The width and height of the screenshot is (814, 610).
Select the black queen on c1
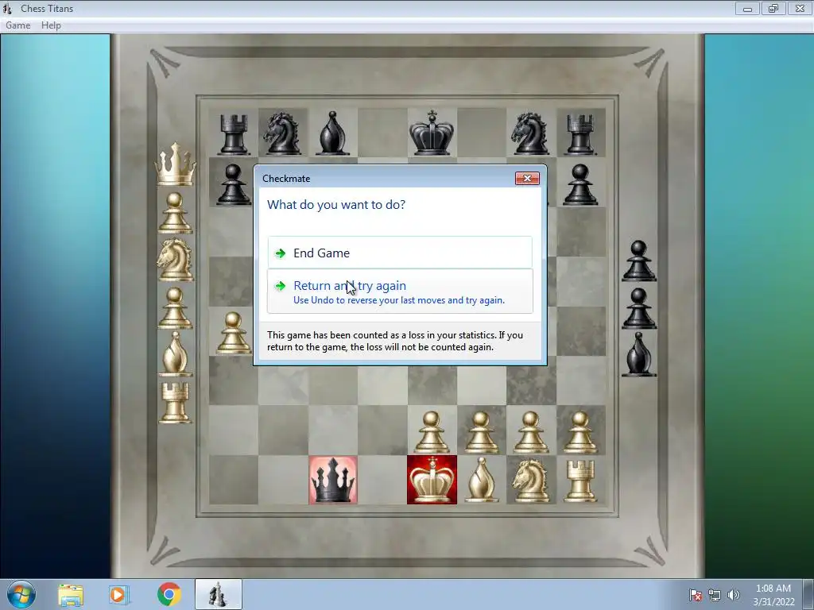click(x=333, y=481)
